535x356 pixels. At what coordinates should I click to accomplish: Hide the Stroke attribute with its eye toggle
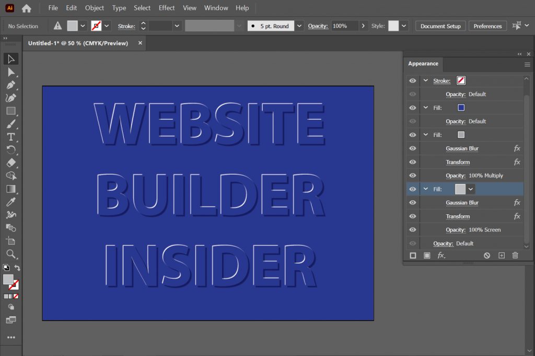412,81
